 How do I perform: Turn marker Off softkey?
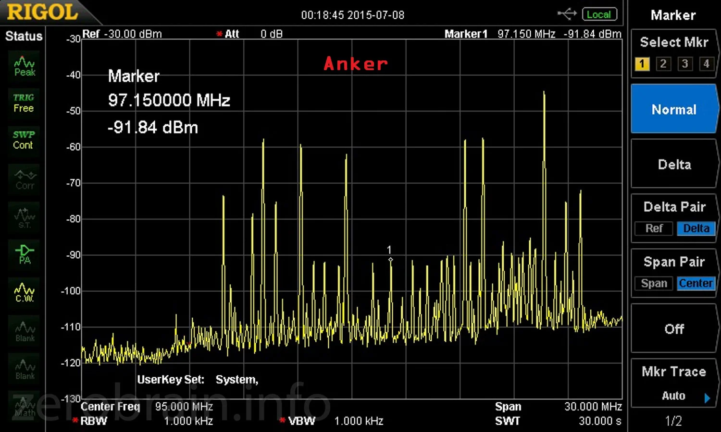674,329
